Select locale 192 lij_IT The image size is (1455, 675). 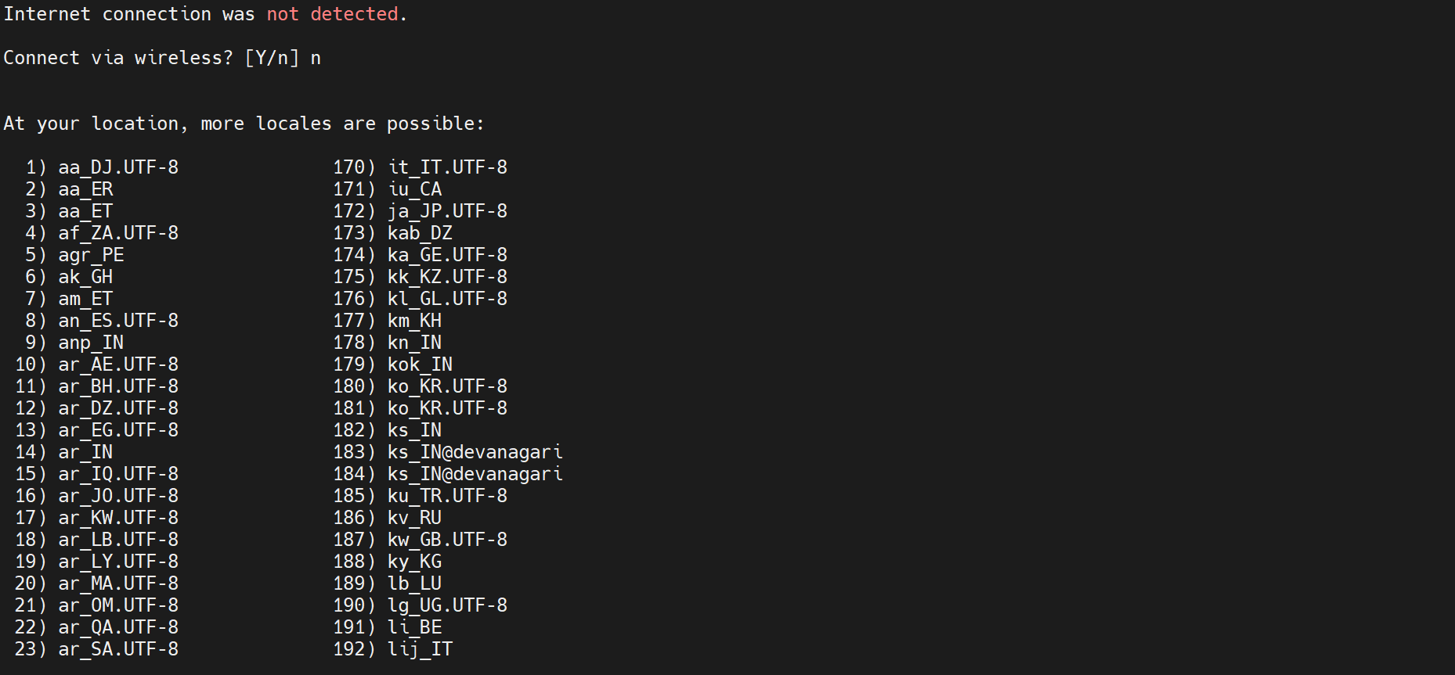pos(420,649)
